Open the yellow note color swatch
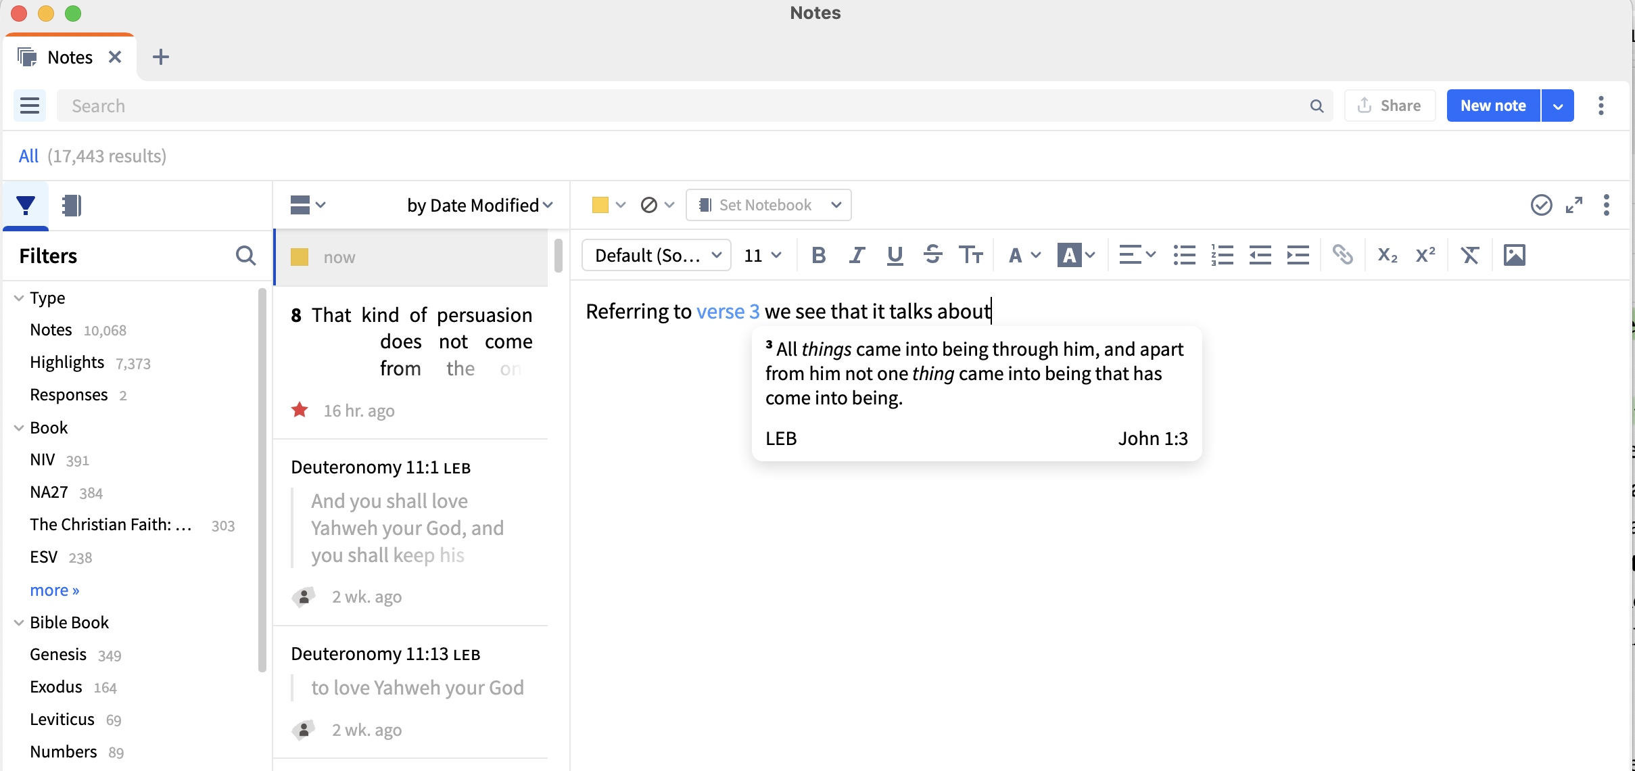The image size is (1635, 771). (600, 205)
